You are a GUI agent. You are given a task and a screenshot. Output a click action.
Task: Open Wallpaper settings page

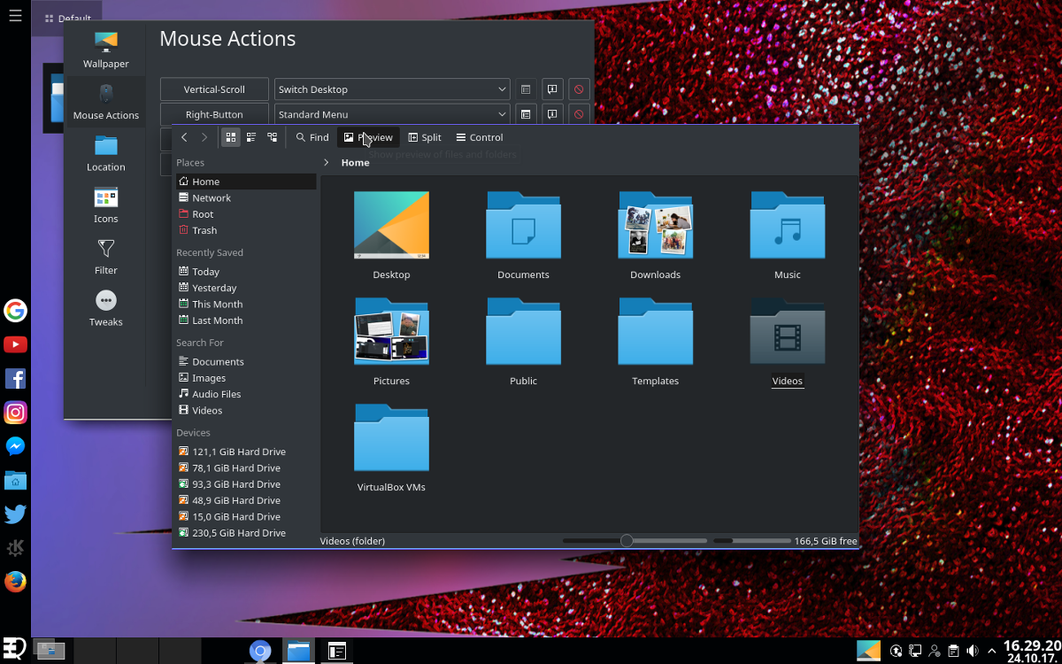[106, 50]
